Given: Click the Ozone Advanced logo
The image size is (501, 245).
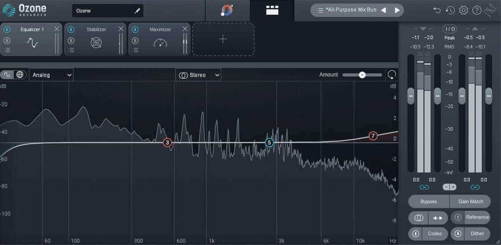Looking at the screenshot, I should click(x=24, y=10).
